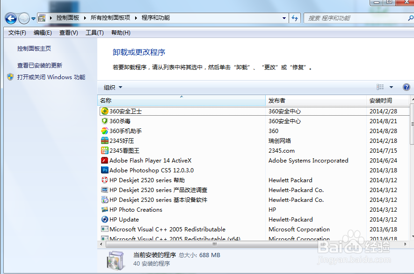Click the Adobe Photoshop CS5 icon
This screenshot has width=414, height=274.
(x=105, y=170)
